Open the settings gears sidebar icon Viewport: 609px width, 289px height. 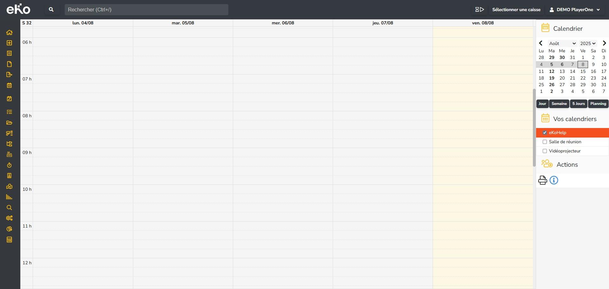(x=9, y=218)
